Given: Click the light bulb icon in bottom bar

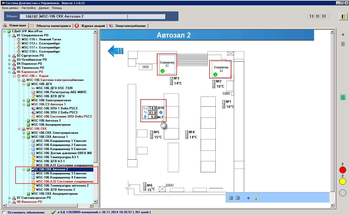Looking at the screenshot, I should pyautogui.click(x=256, y=198).
